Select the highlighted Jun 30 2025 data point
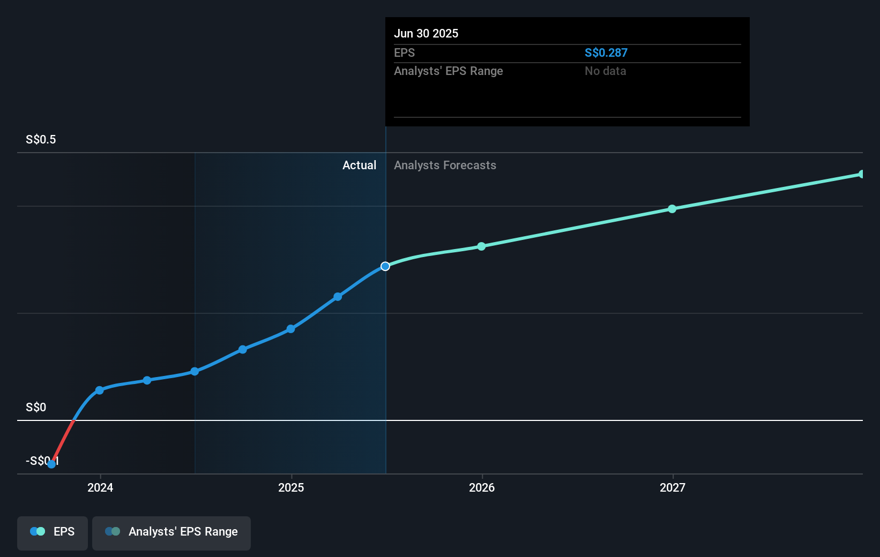This screenshot has width=880, height=557. click(385, 266)
